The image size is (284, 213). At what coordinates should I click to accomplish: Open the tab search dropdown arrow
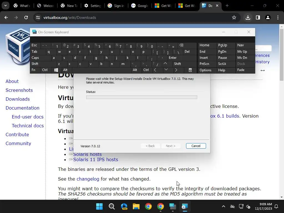(6, 6)
